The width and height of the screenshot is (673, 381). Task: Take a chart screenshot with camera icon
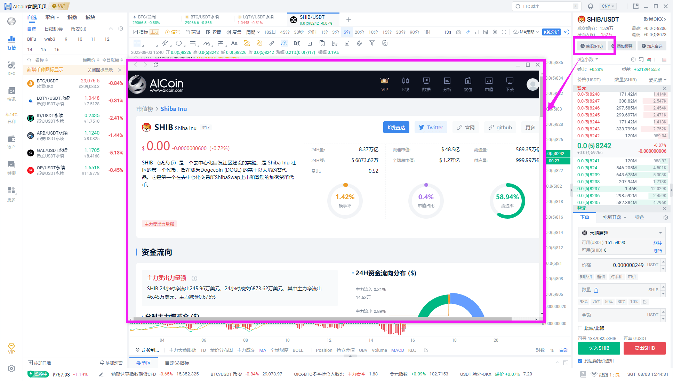(x=459, y=32)
